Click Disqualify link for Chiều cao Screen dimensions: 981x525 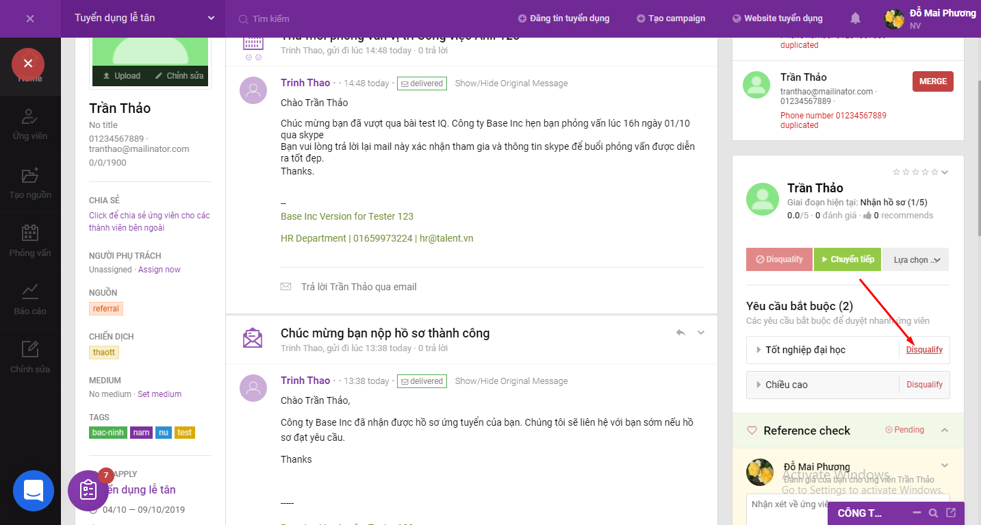tap(924, 385)
